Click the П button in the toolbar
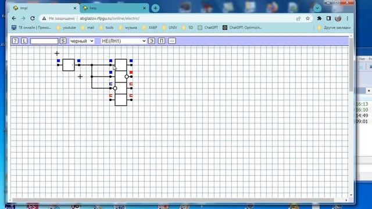 162,41
